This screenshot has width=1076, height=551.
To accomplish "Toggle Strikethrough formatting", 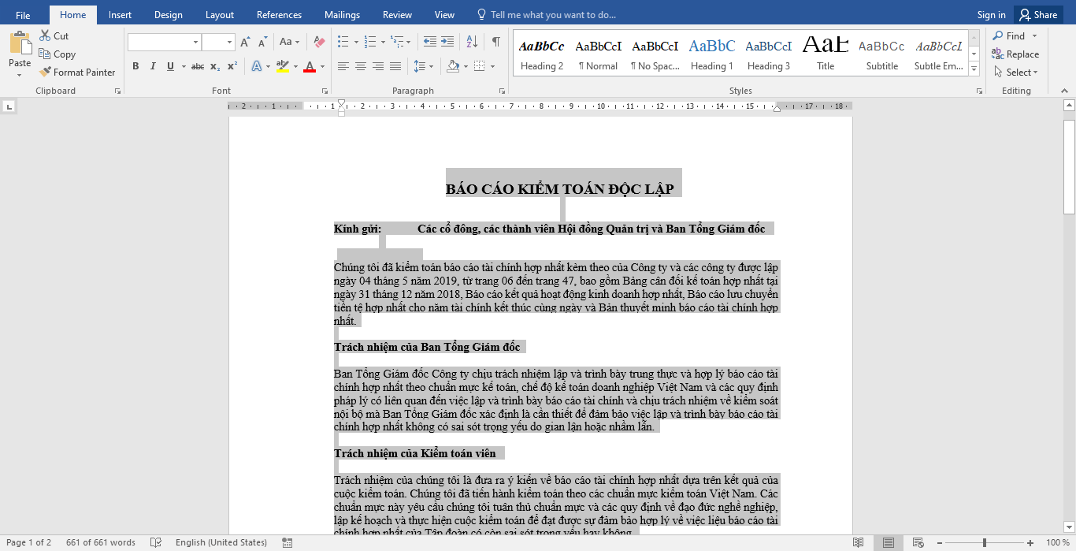I will coord(198,66).
